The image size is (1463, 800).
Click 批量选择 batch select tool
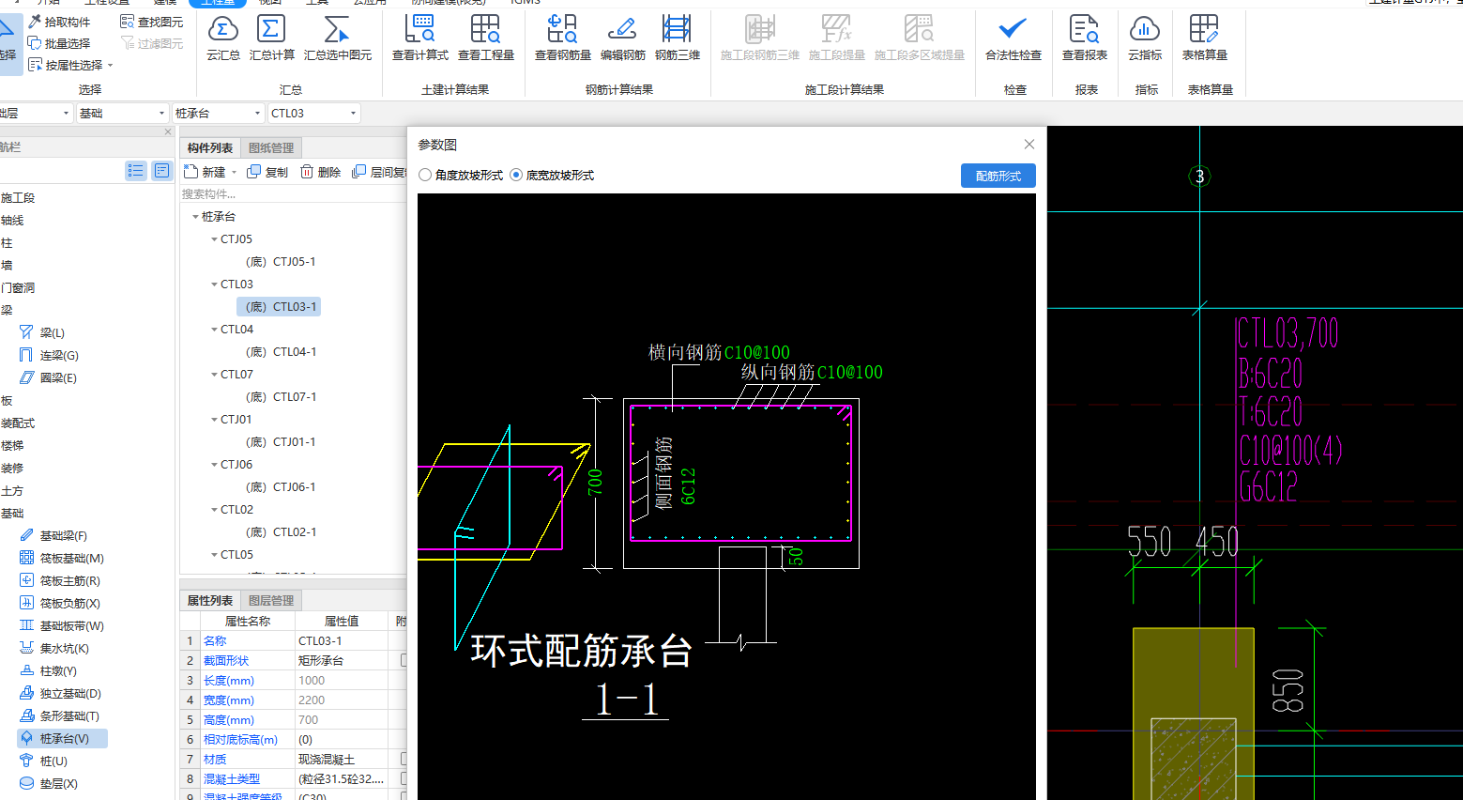(59, 43)
